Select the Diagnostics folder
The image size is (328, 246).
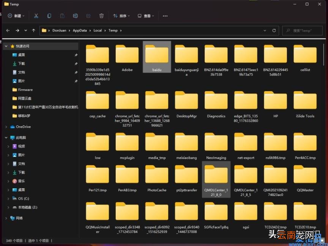pyautogui.click(x=216, y=104)
